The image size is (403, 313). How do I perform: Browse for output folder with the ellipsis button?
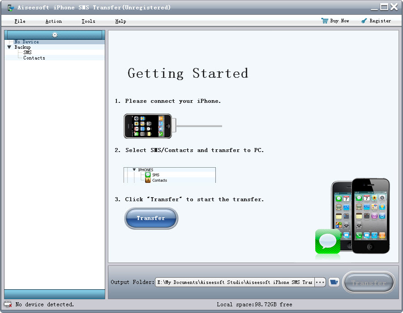pos(320,282)
